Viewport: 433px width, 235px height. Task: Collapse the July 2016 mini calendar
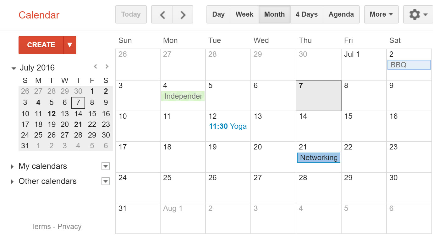tap(14, 67)
